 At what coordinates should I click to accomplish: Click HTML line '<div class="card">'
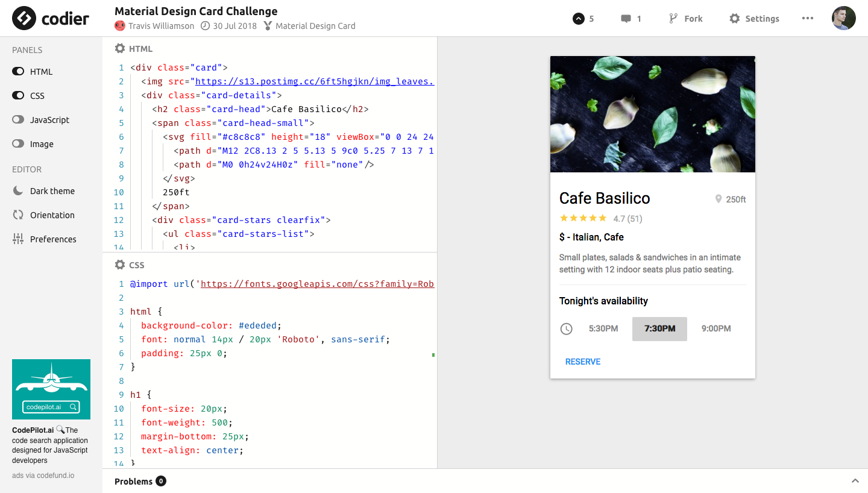(x=179, y=68)
